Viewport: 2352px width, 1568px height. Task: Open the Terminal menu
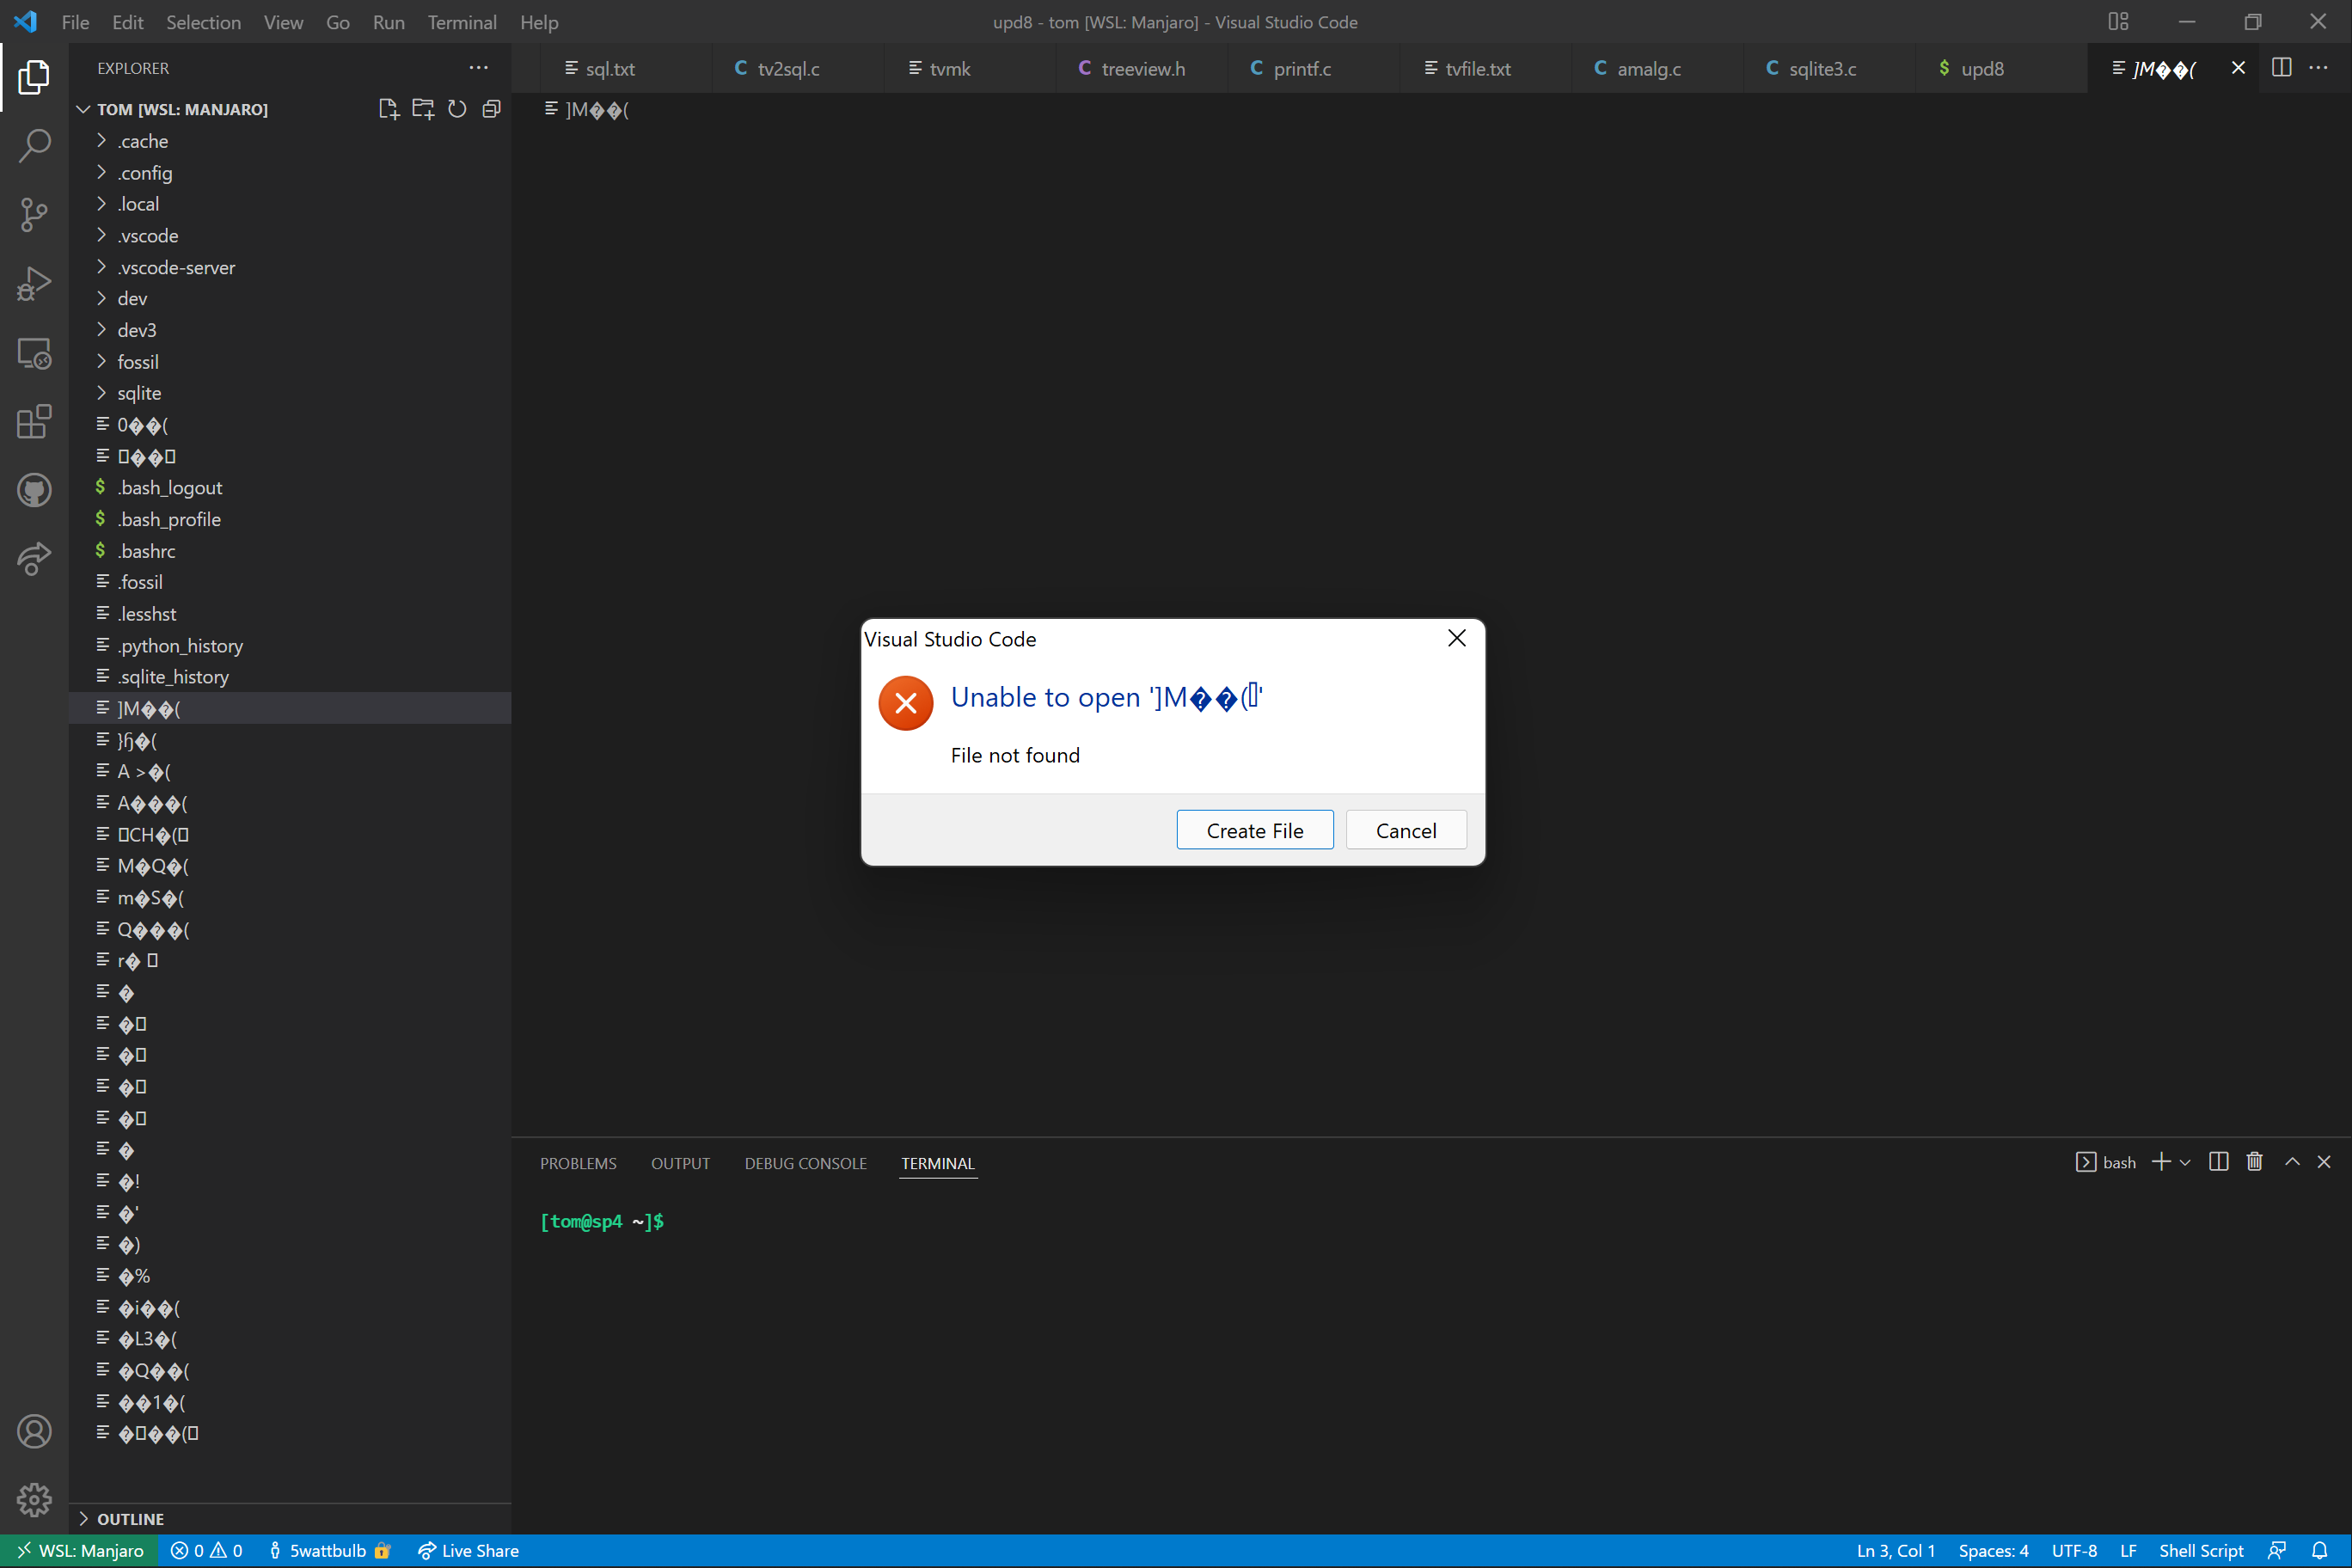461,22
